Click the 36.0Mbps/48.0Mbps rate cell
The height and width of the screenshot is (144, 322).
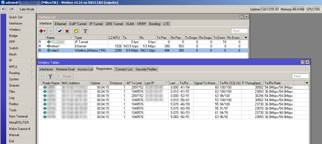pos(279,113)
